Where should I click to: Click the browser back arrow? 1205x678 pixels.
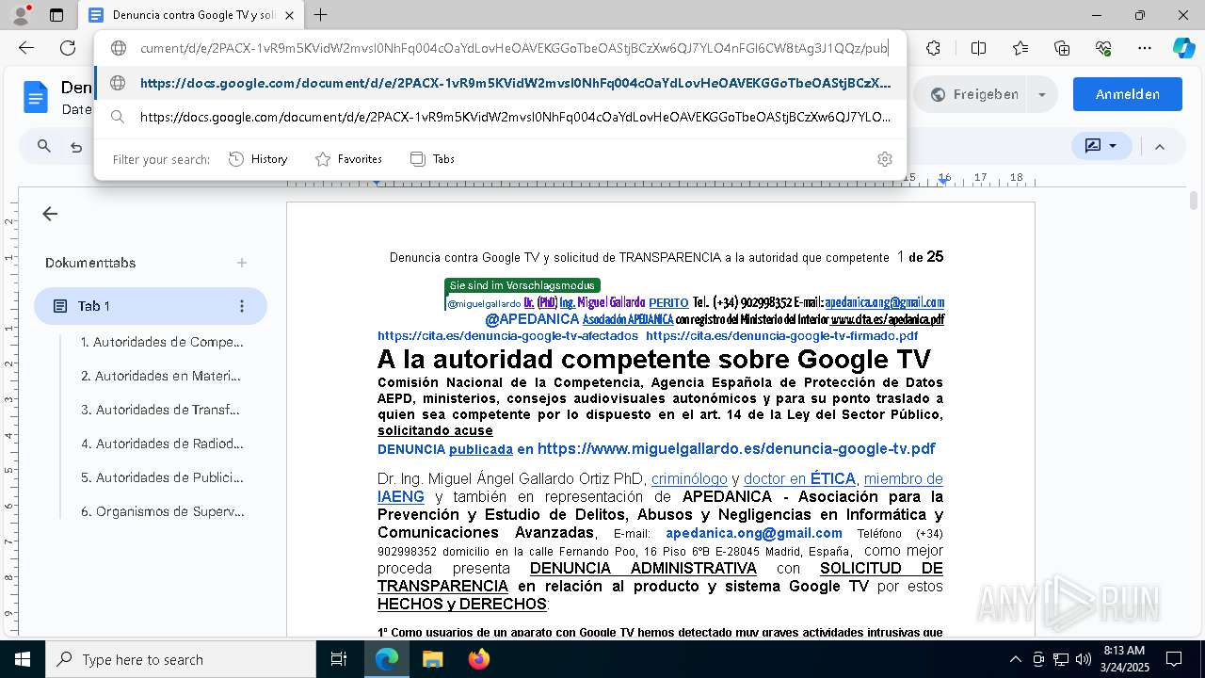click(x=26, y=48)
